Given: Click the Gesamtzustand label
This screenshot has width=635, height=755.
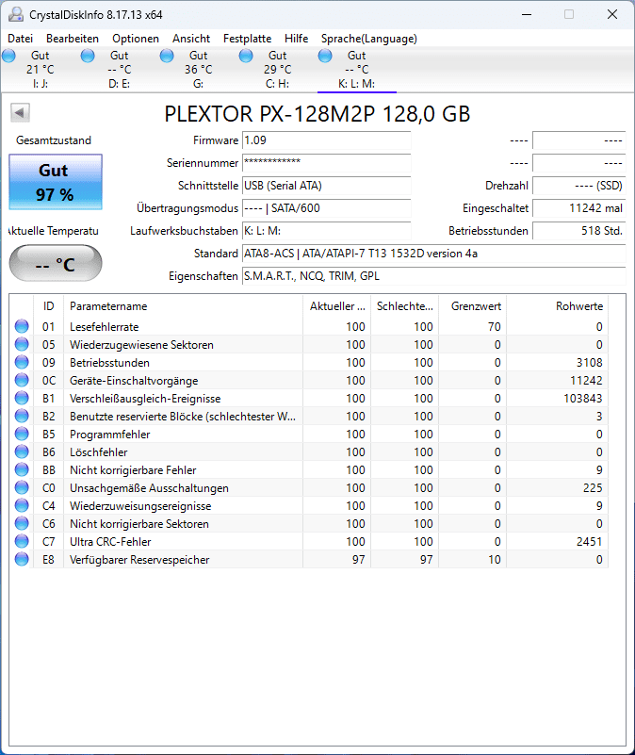Looking at the screenshot, I should (54, 140).
